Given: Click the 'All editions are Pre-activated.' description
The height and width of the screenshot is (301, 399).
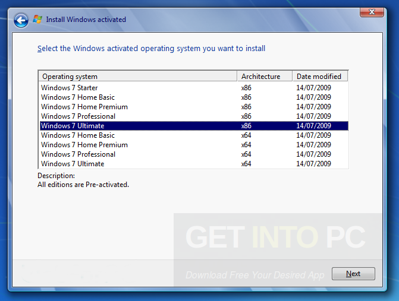Looking at the screenshot, I should tap(83, 185).
